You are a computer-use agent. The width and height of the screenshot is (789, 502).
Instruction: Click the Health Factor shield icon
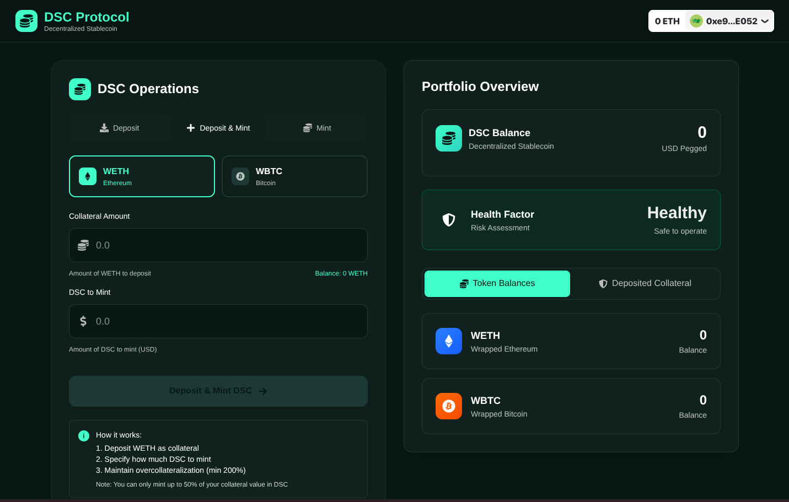tap(449, 220)
